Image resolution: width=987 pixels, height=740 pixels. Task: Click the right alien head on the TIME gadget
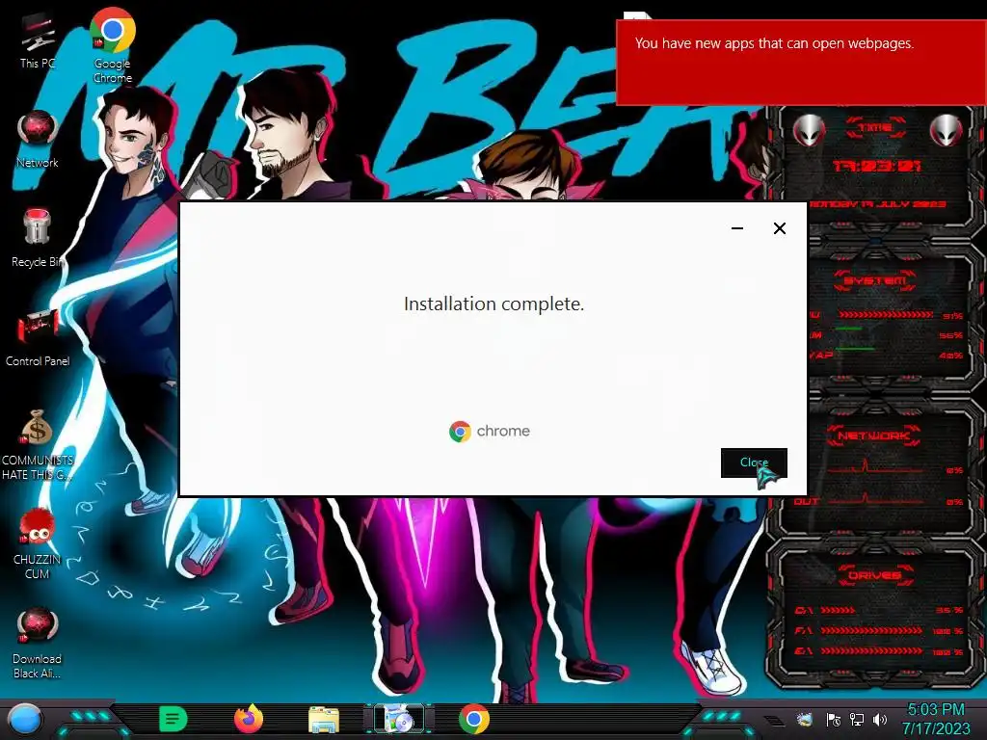tap(947, 130)
